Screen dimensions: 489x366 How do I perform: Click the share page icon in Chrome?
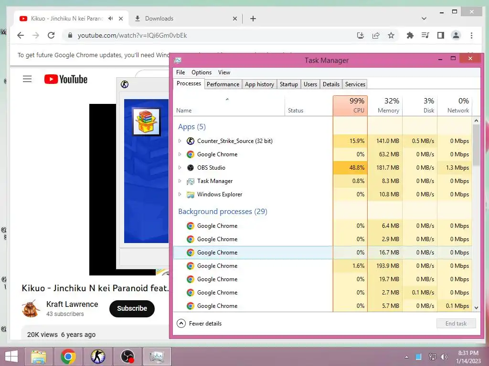click(376, 35)
